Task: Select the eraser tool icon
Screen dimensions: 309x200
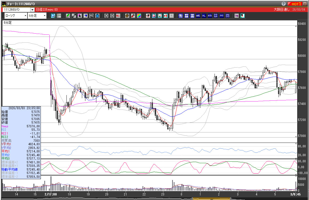Action: coord(86,16)
